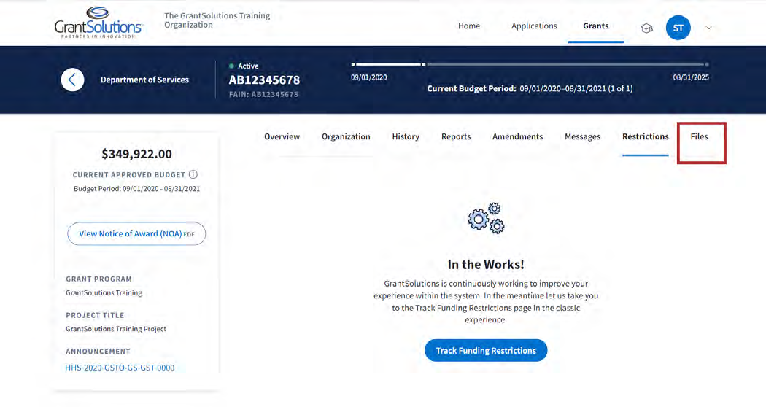This screenshot has width=766, height=407.
Task: Select the History tab
Action: (406, 137)
